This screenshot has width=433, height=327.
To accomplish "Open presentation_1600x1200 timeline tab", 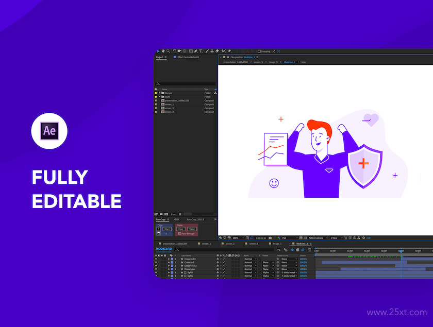I will point(175,244).
